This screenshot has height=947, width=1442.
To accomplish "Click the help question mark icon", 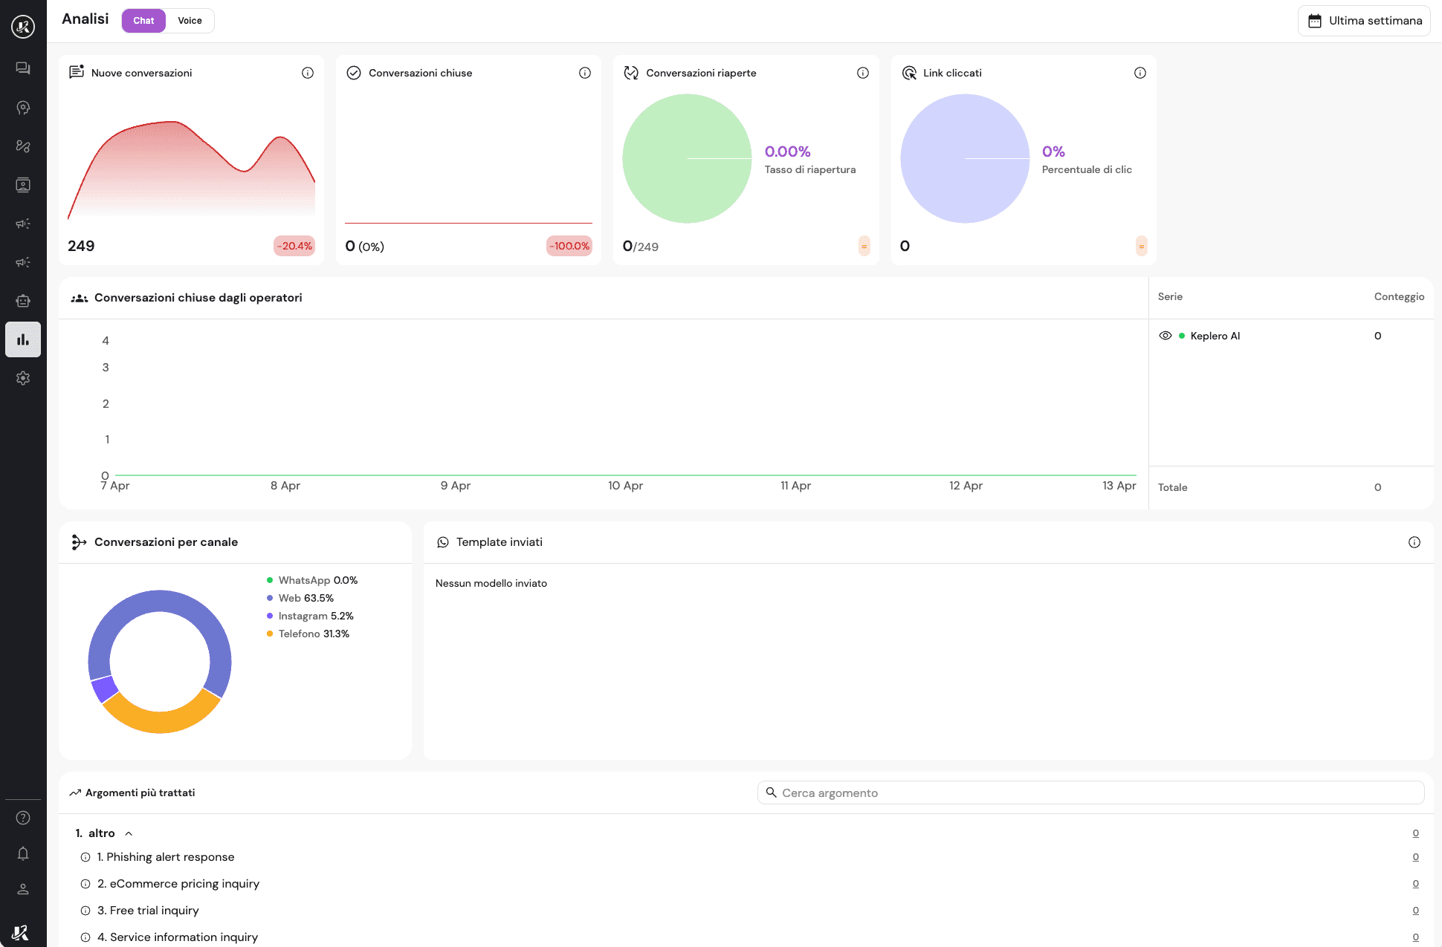I will coord(23,818).
